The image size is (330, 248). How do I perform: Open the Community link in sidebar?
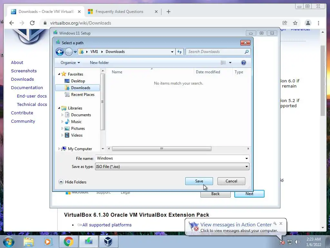coord(23,121)
